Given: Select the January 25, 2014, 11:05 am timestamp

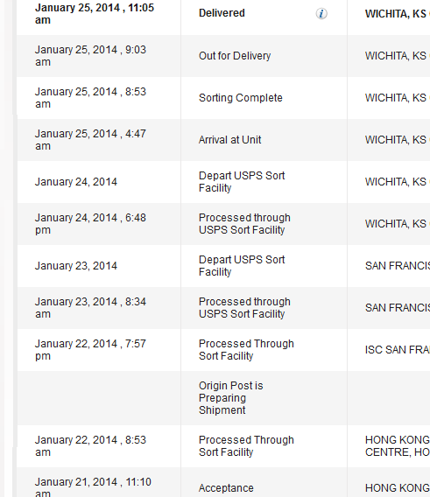Looking at the screenshot, I should click(95, 14).
